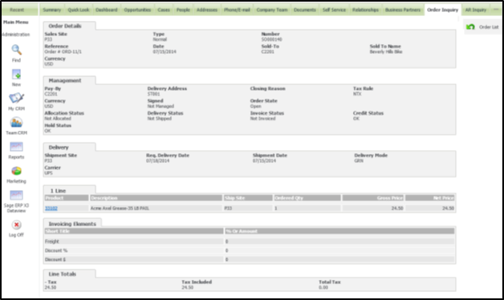Screen dimensions: 504x300
Task: Open product link 33102
Action: [51, 209]
